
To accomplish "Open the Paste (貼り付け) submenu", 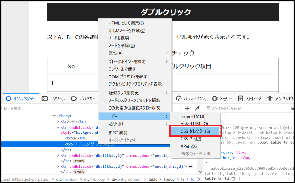I will (135, 124).
